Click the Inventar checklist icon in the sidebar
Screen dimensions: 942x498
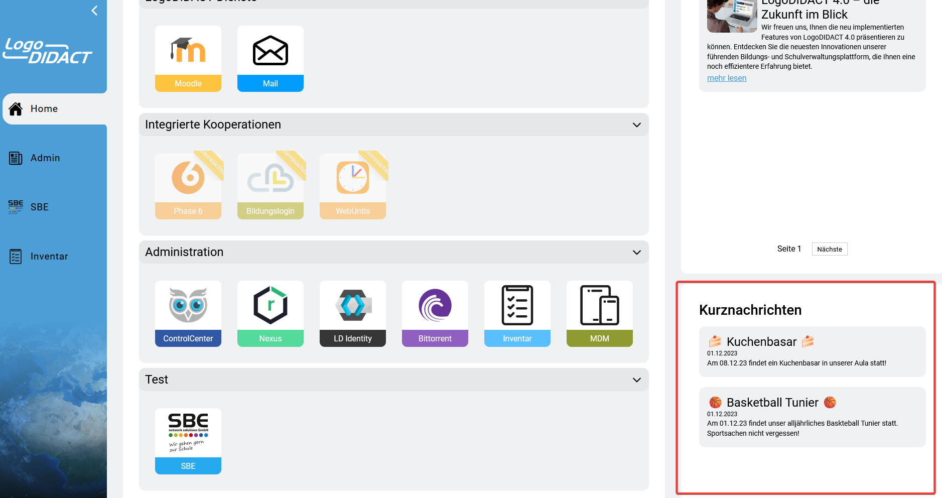pyautogui.click(x=16, y=257)
